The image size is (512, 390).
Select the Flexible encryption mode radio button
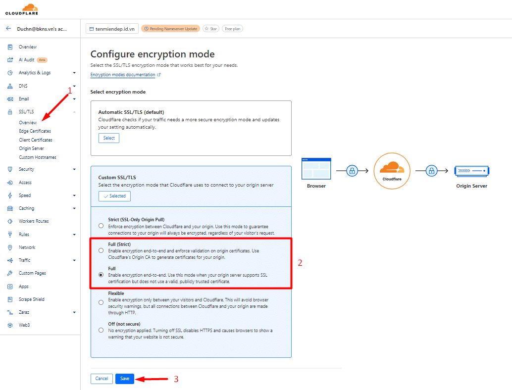(x=101, y=302)
